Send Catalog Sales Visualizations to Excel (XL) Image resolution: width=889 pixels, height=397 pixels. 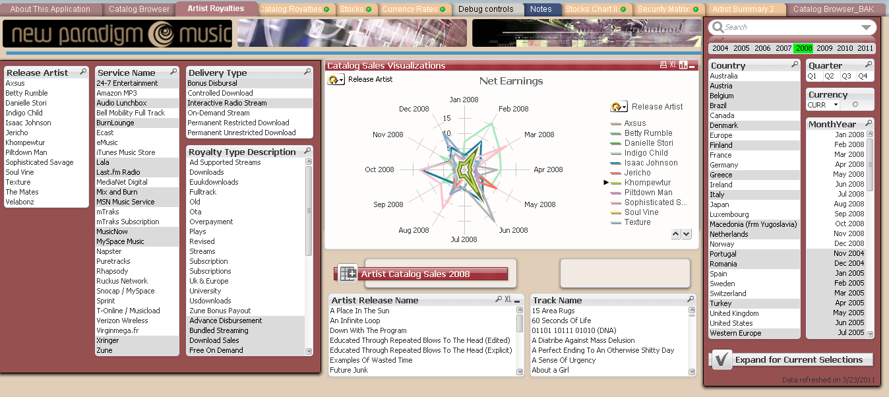673,65
